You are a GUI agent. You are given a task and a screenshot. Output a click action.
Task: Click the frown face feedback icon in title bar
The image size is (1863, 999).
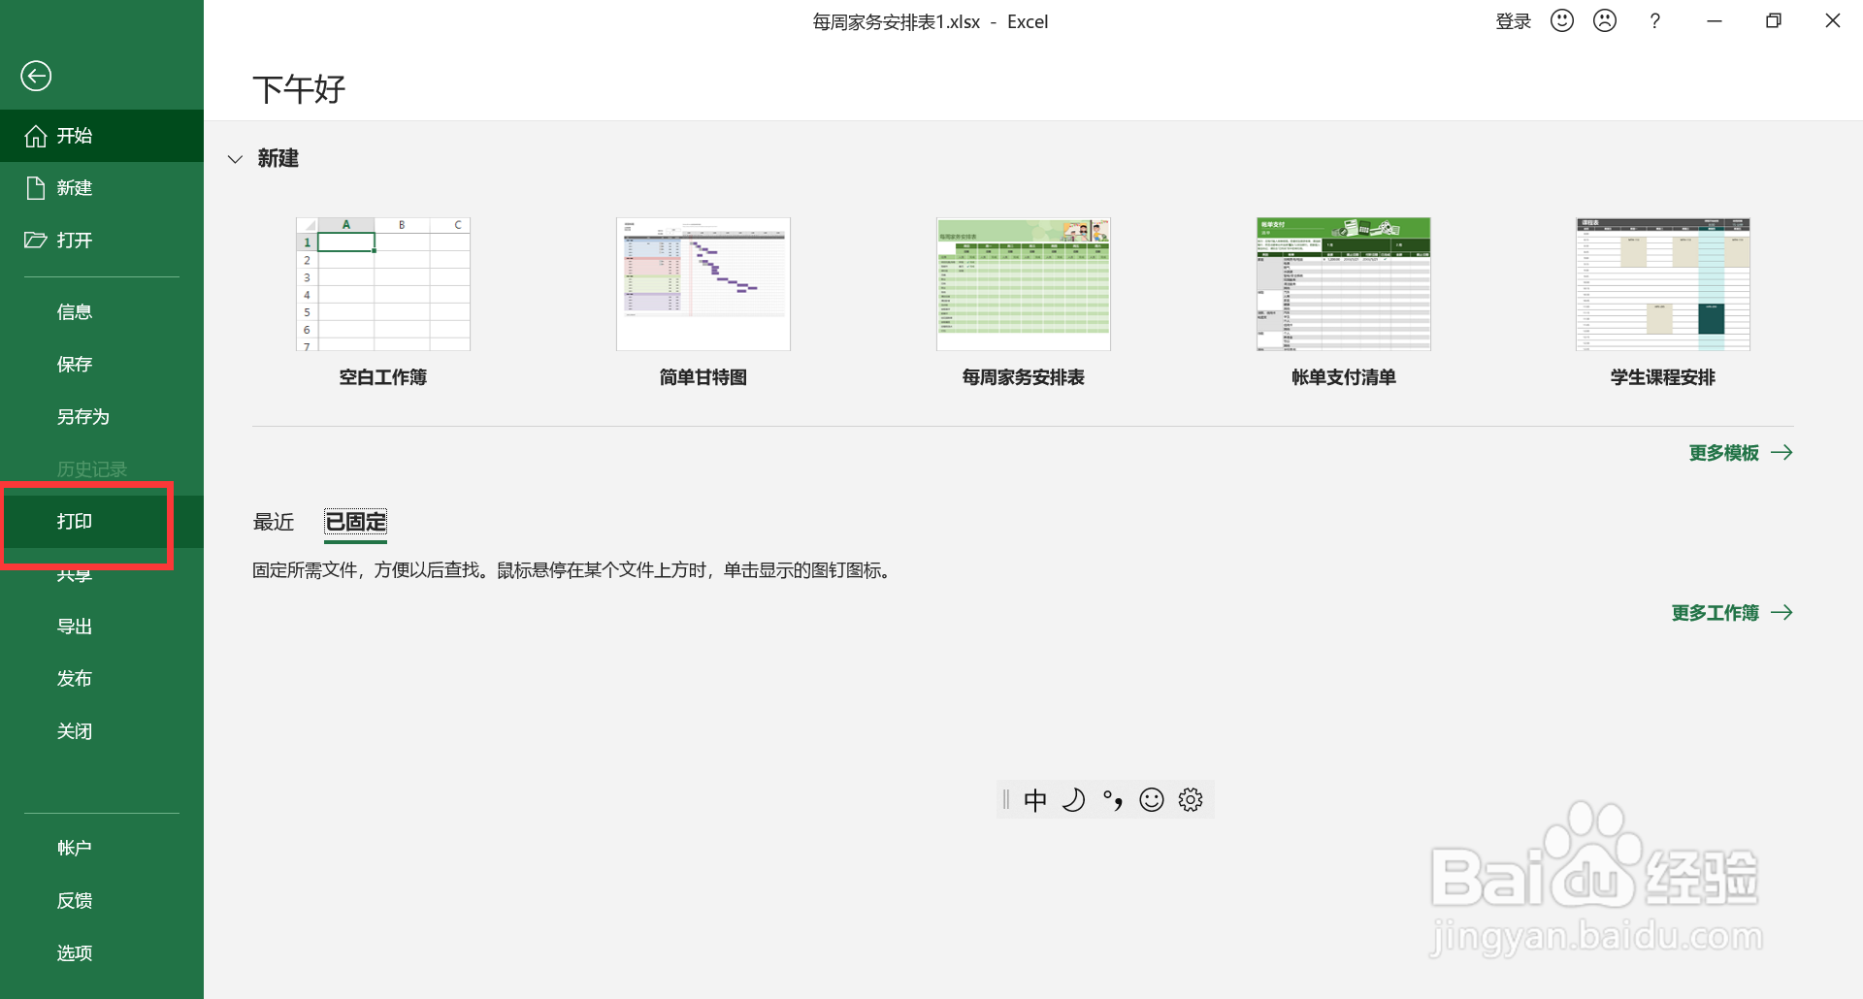(x=1605, y=20)
